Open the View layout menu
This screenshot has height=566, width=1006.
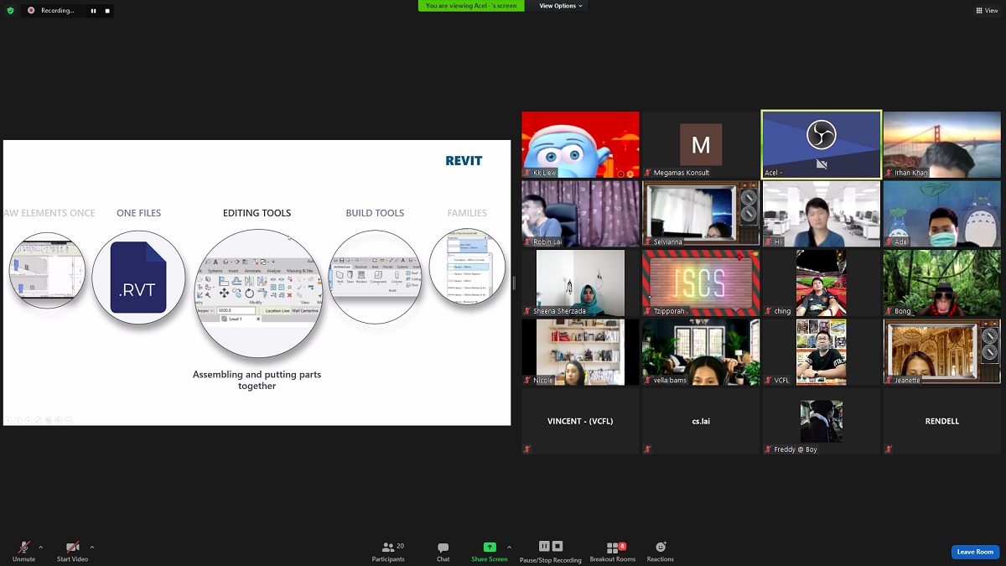(988, 10)
